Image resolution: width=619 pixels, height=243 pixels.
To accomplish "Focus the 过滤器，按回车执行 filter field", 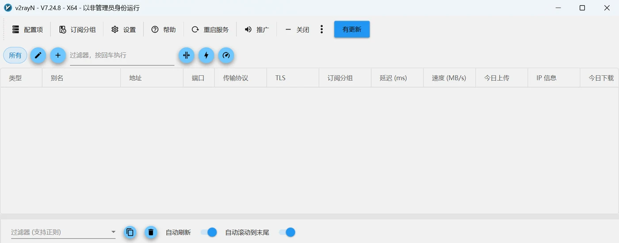I will tap(122, 56).
